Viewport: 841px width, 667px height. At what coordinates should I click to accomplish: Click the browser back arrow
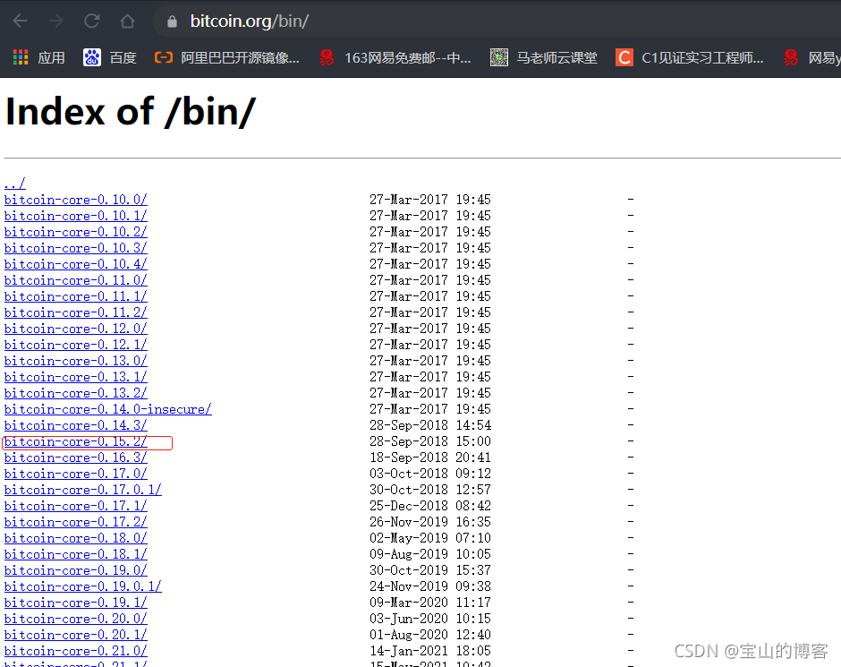[21, 21]
